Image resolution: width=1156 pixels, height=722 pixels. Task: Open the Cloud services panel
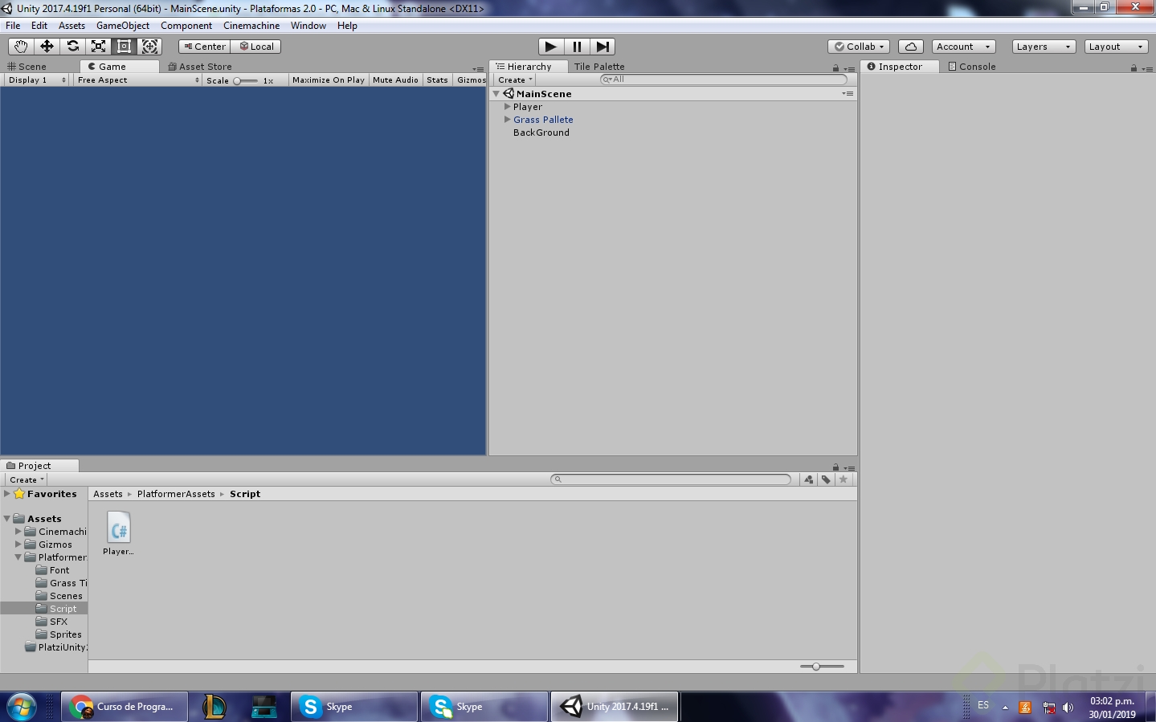pos(911,47)
